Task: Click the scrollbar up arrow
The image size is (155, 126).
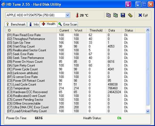Action: [x=148, y=30]
